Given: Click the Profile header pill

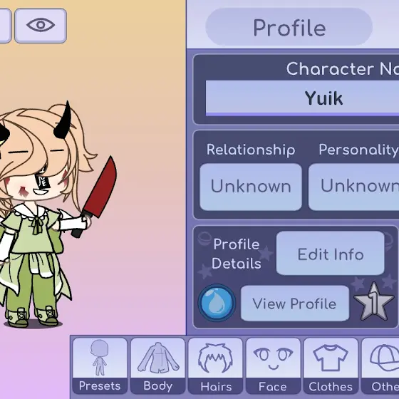Looking at the screenshot, I should click(x=289, y=27).
